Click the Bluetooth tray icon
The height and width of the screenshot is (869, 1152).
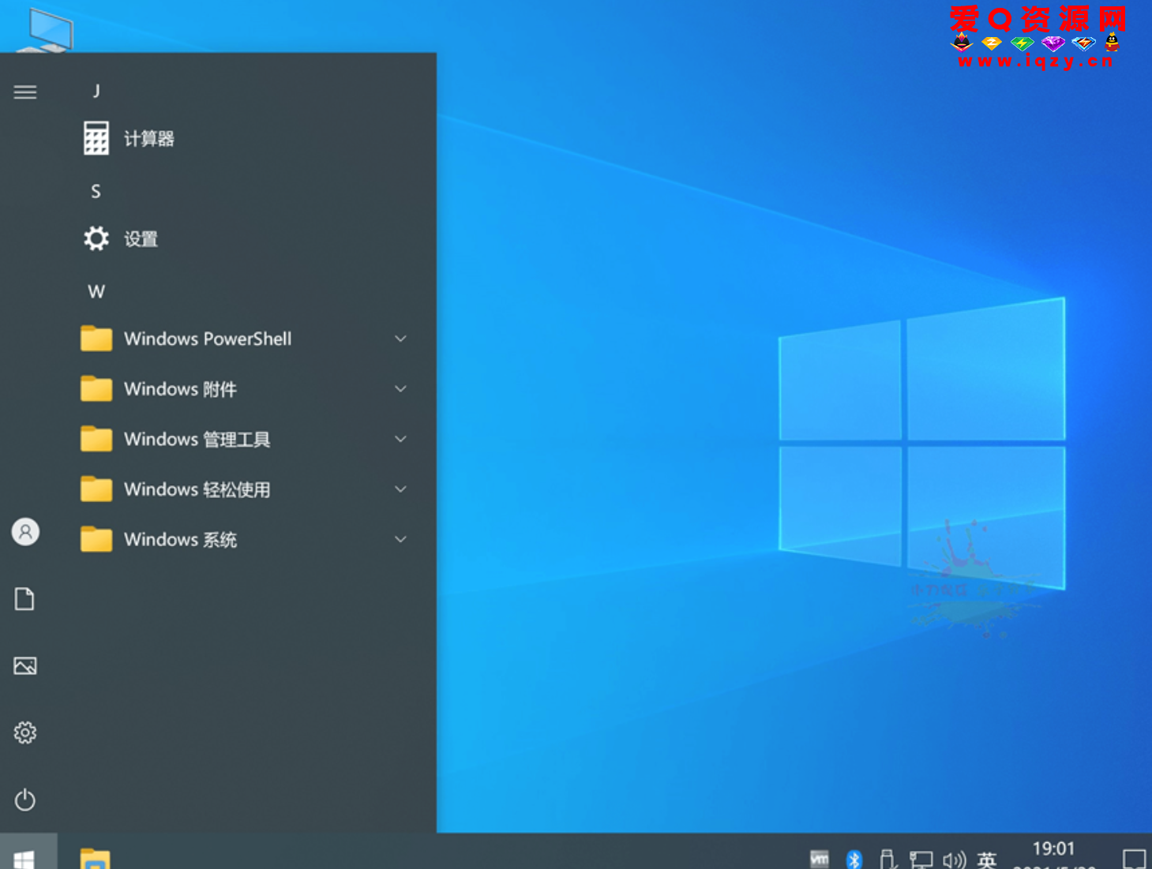[854, 859]
